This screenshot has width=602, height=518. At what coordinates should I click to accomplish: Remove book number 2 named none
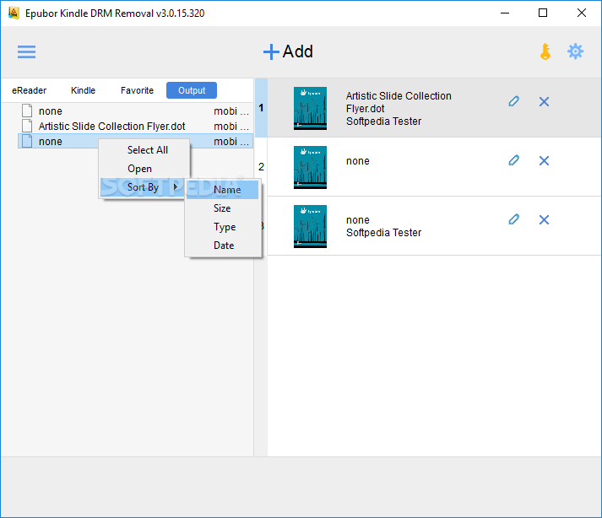544,161
